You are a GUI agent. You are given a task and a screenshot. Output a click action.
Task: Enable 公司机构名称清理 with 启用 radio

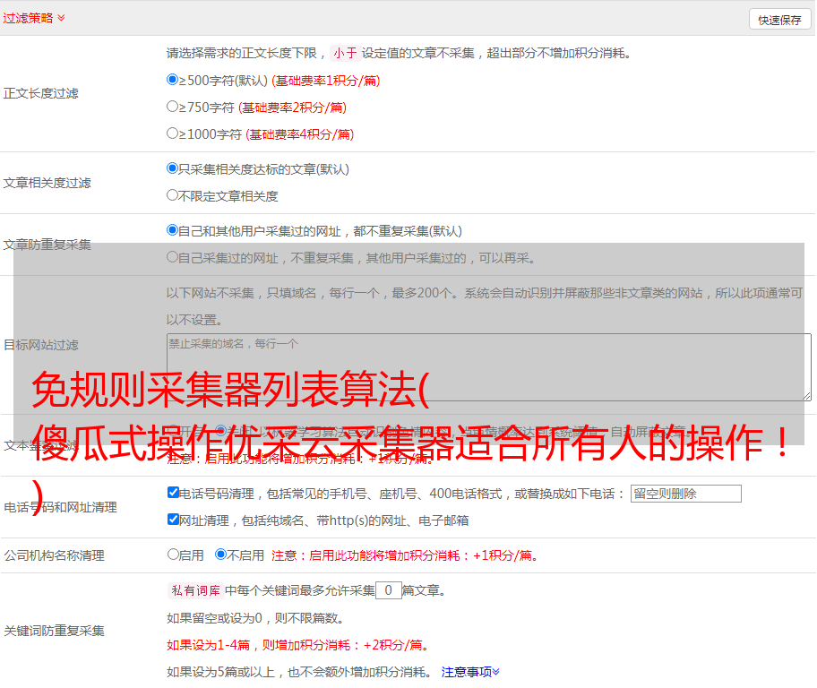174,555
